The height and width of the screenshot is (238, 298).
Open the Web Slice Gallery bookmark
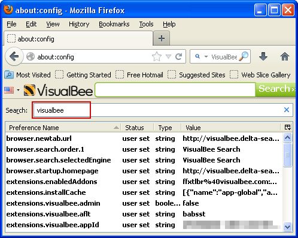[x=260, y=75]
